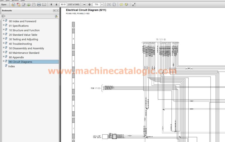Screen dimensions: 225x142
Task: Click the AdBlue/DEF TANK SENSOR label
Action: (97, 137)
